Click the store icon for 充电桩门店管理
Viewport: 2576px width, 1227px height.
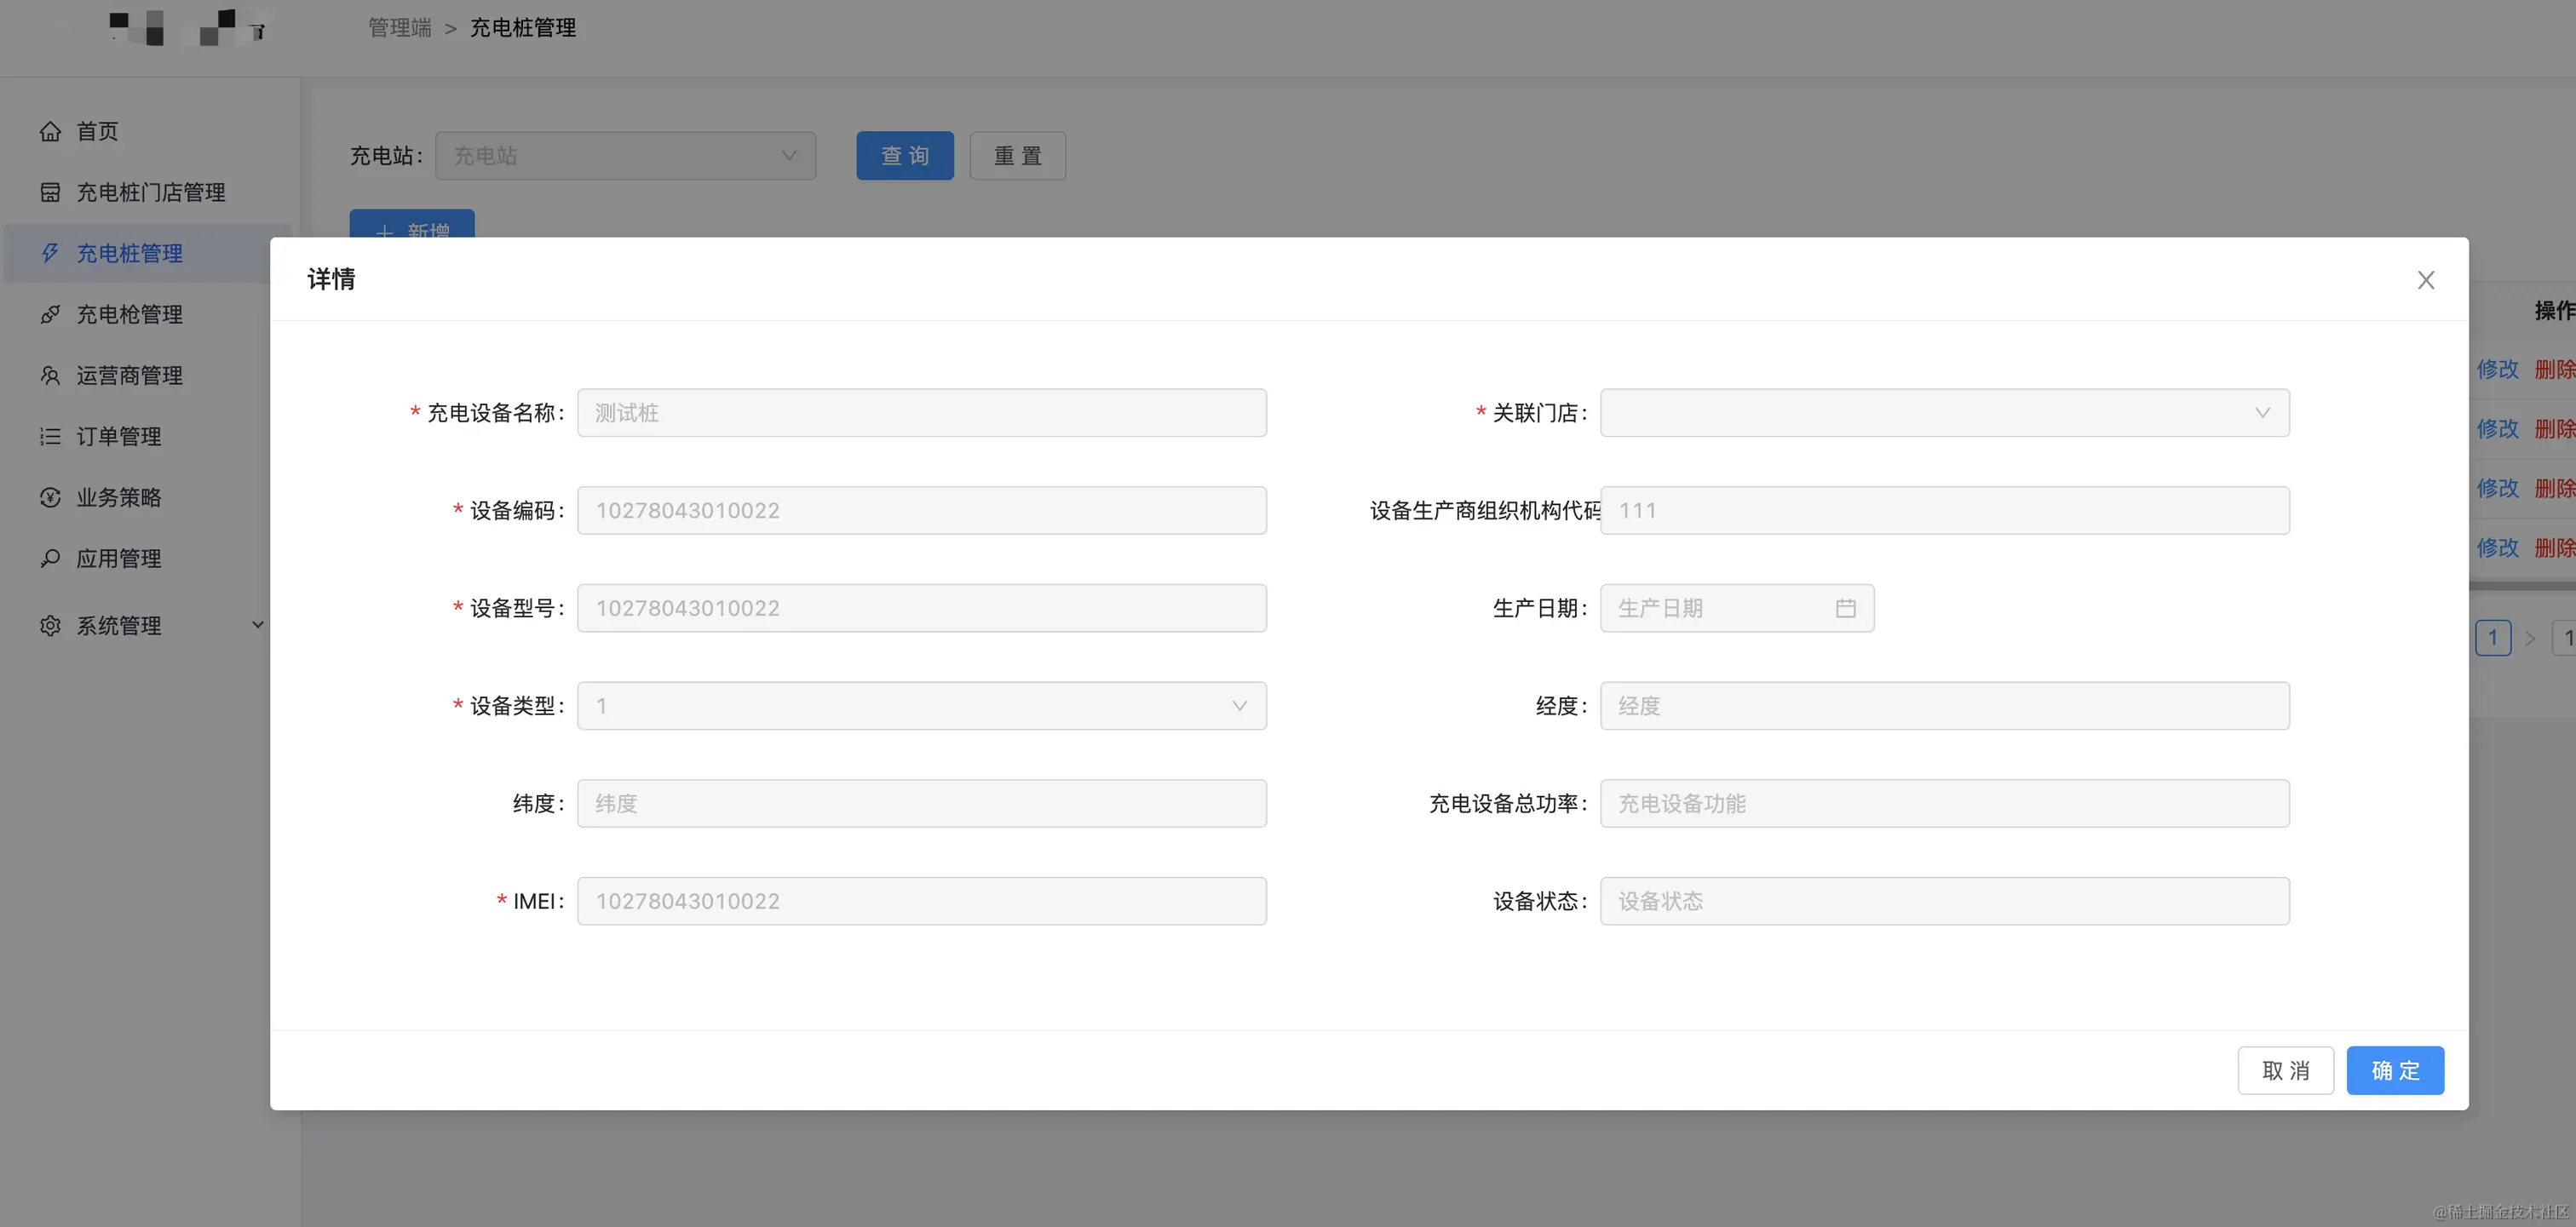pos(50,192)
